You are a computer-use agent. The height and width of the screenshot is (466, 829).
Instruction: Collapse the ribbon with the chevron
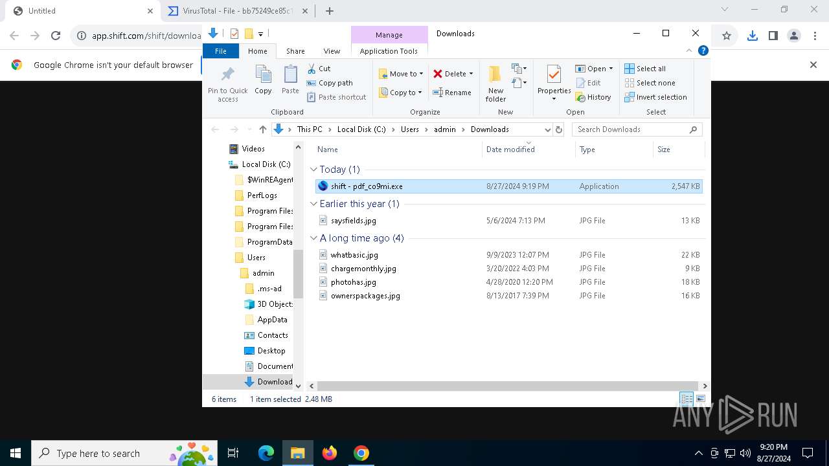tap(690, 51)
